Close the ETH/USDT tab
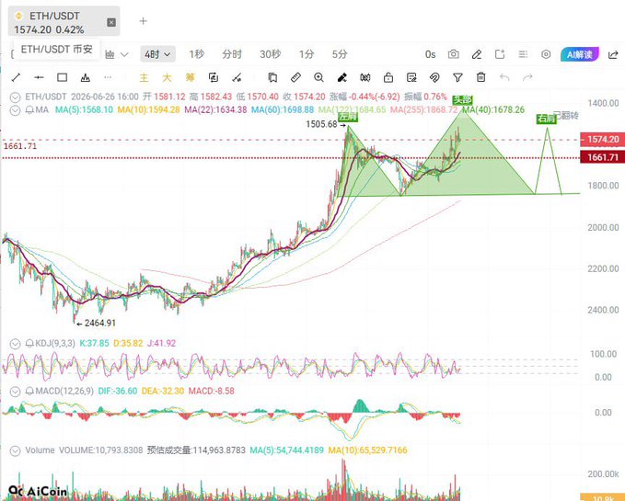Image resolution: width=625 pixels, height=501 pixels. point(111,22)
